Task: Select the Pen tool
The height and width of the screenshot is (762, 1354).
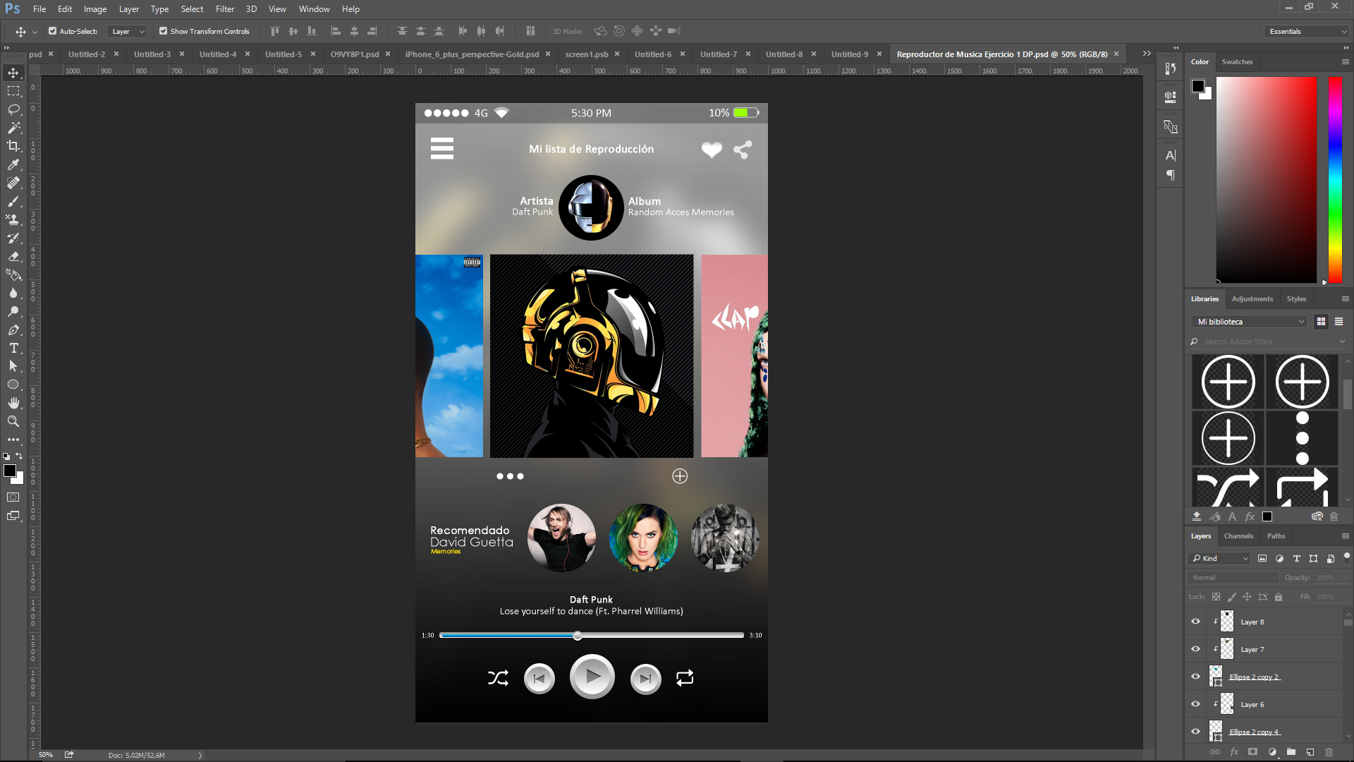Action: click(13, 329)
